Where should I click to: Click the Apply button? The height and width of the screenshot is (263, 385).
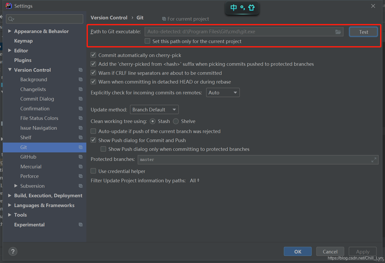(363, 252)
